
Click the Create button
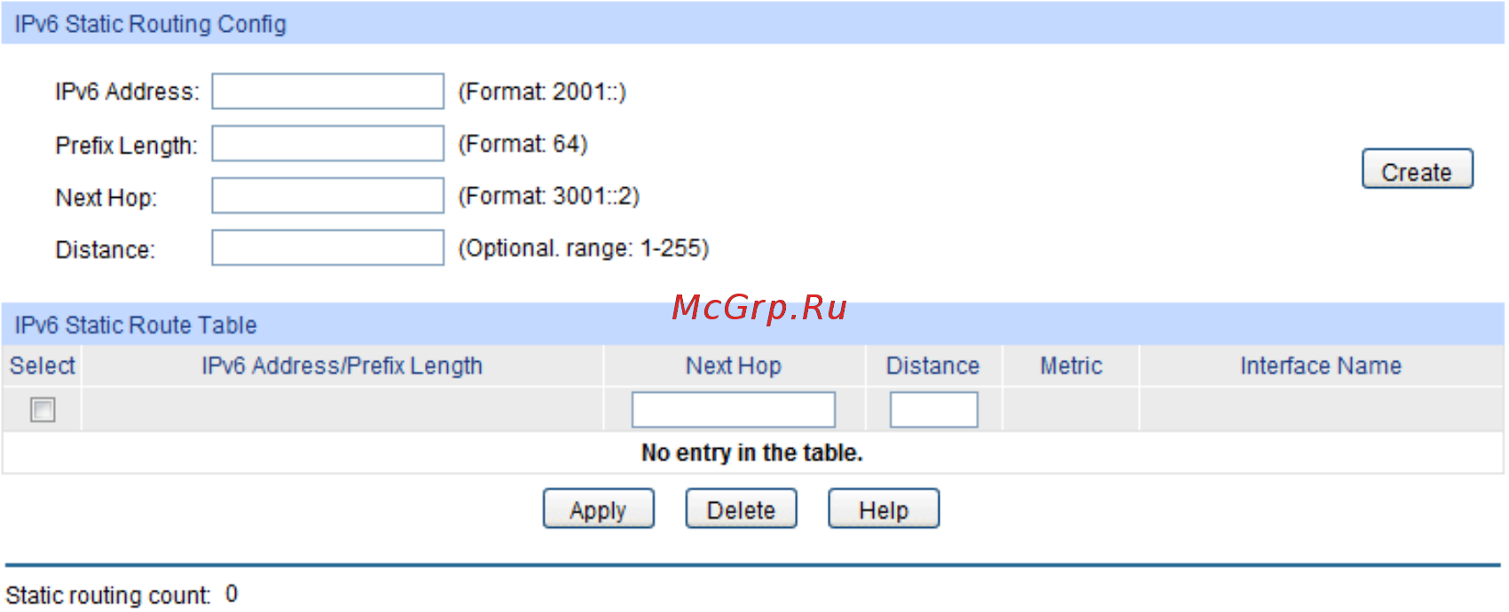click(1417, 169)
